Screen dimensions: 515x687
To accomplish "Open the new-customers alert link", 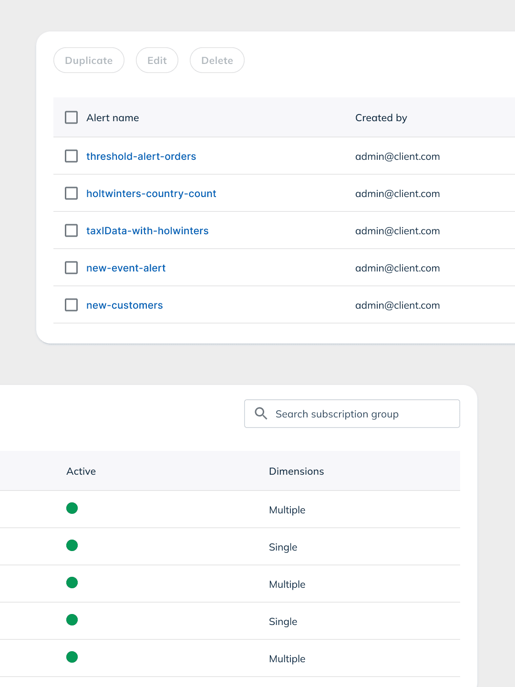I will point(124,305).
